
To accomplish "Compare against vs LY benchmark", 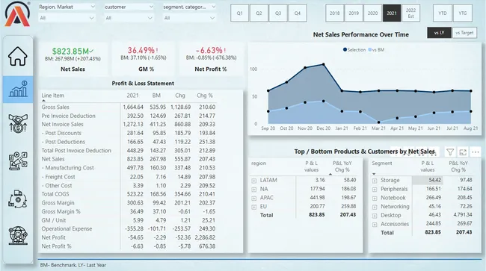I will coord(439,33).
